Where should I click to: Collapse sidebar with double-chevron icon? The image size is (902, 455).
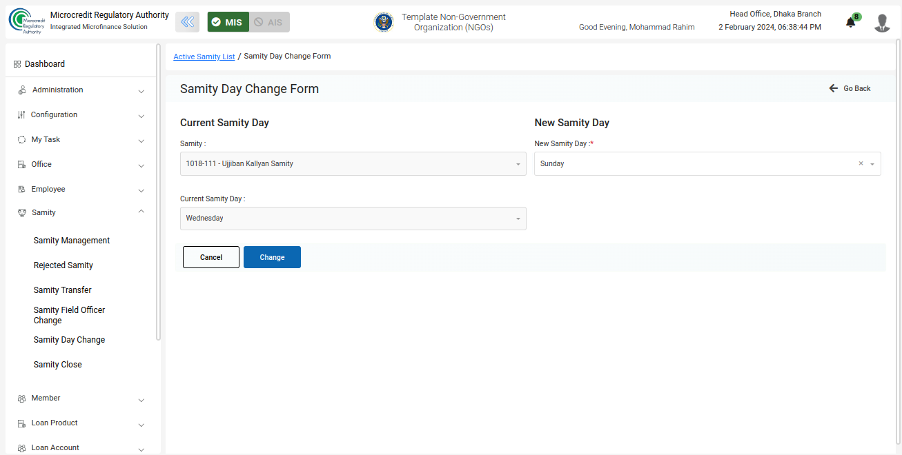187,22
